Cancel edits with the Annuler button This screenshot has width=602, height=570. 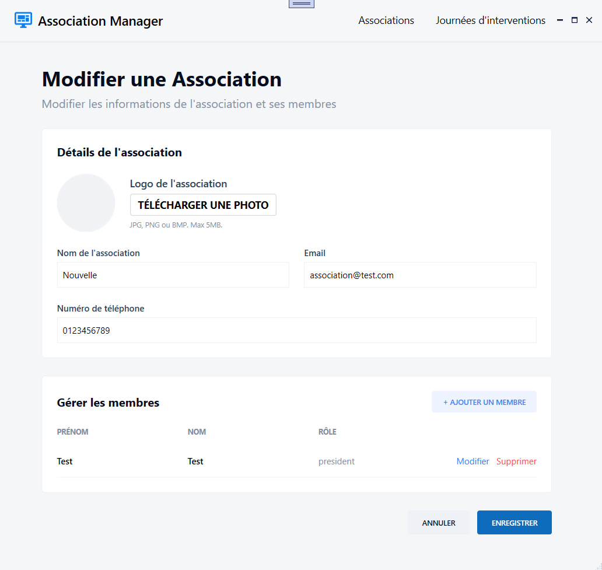[x=438, y=523]
